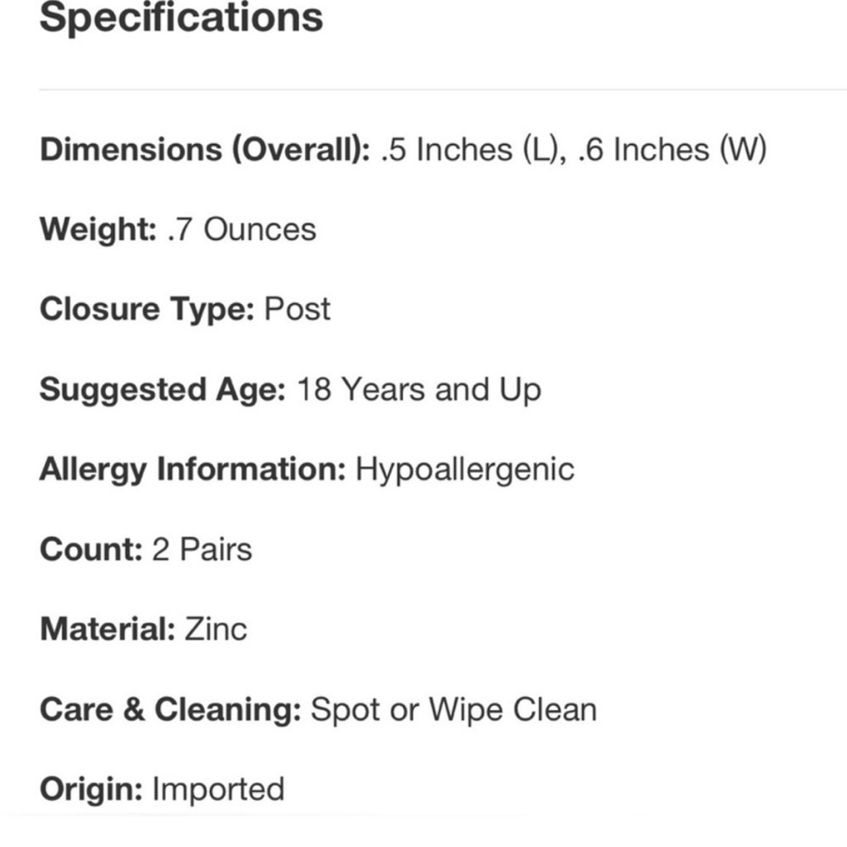The image size is (847, 847).
Task: Click the Zinc material value
Action: tap(216, 629)
